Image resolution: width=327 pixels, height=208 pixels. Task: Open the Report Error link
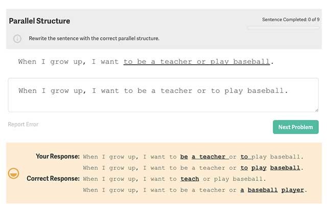tap(23, 124)
